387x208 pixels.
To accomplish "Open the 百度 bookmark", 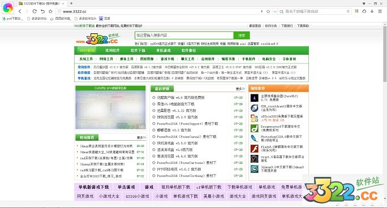I will pos(105,19).
